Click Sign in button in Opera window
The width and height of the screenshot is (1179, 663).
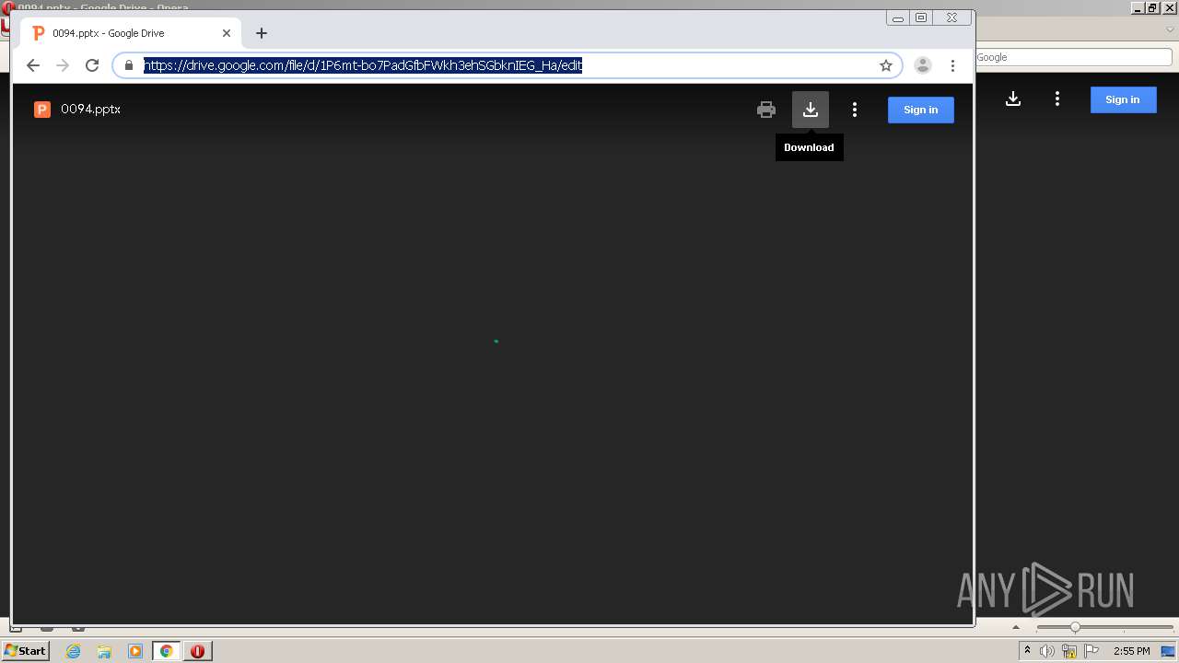pyautogui.click(x=1123, y=99)
